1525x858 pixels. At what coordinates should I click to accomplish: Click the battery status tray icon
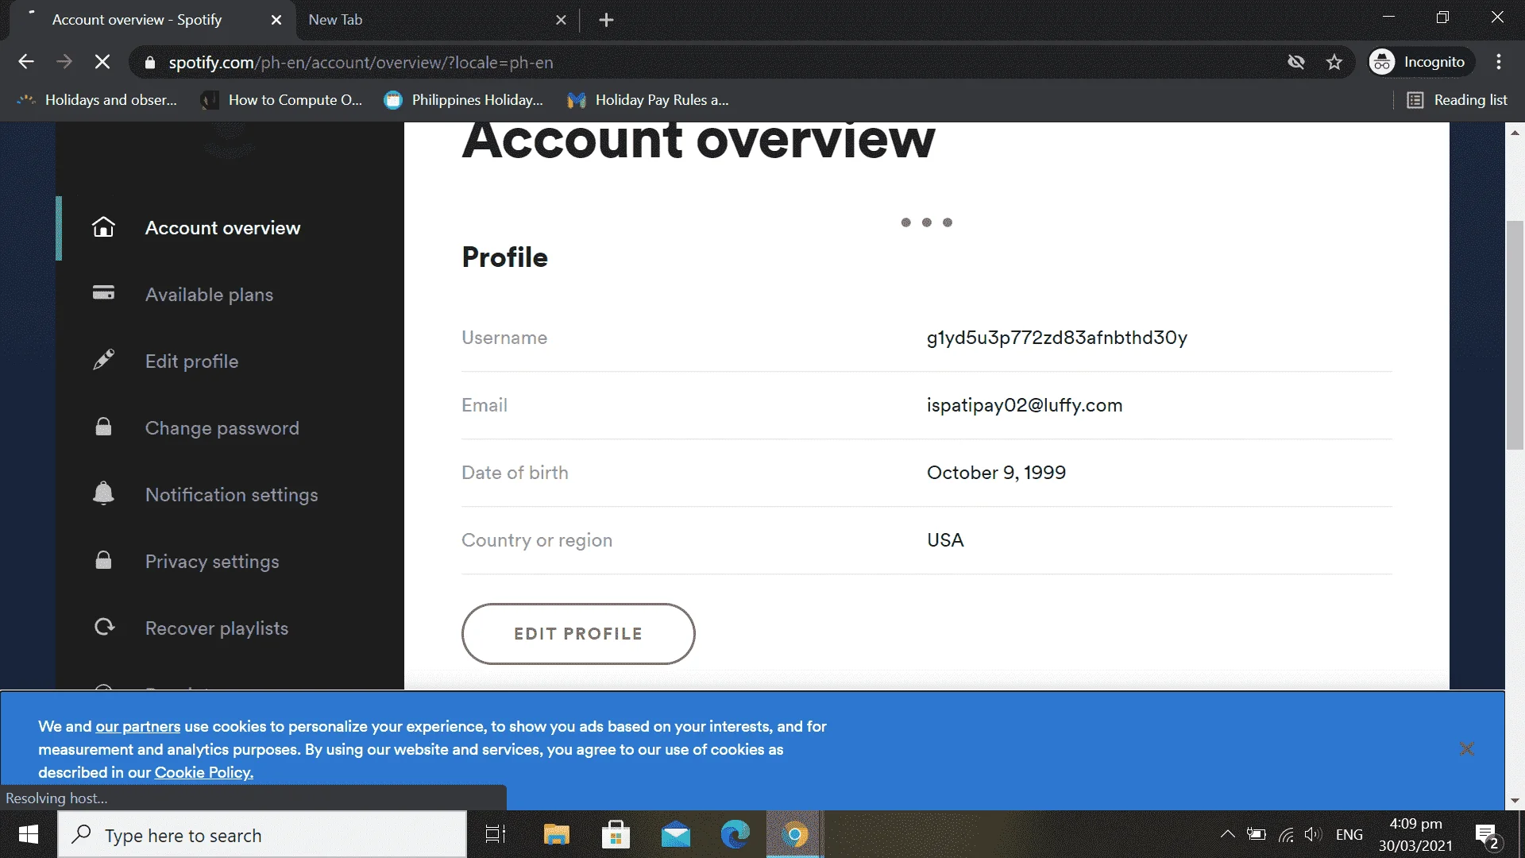click(x=1257, y=834)
